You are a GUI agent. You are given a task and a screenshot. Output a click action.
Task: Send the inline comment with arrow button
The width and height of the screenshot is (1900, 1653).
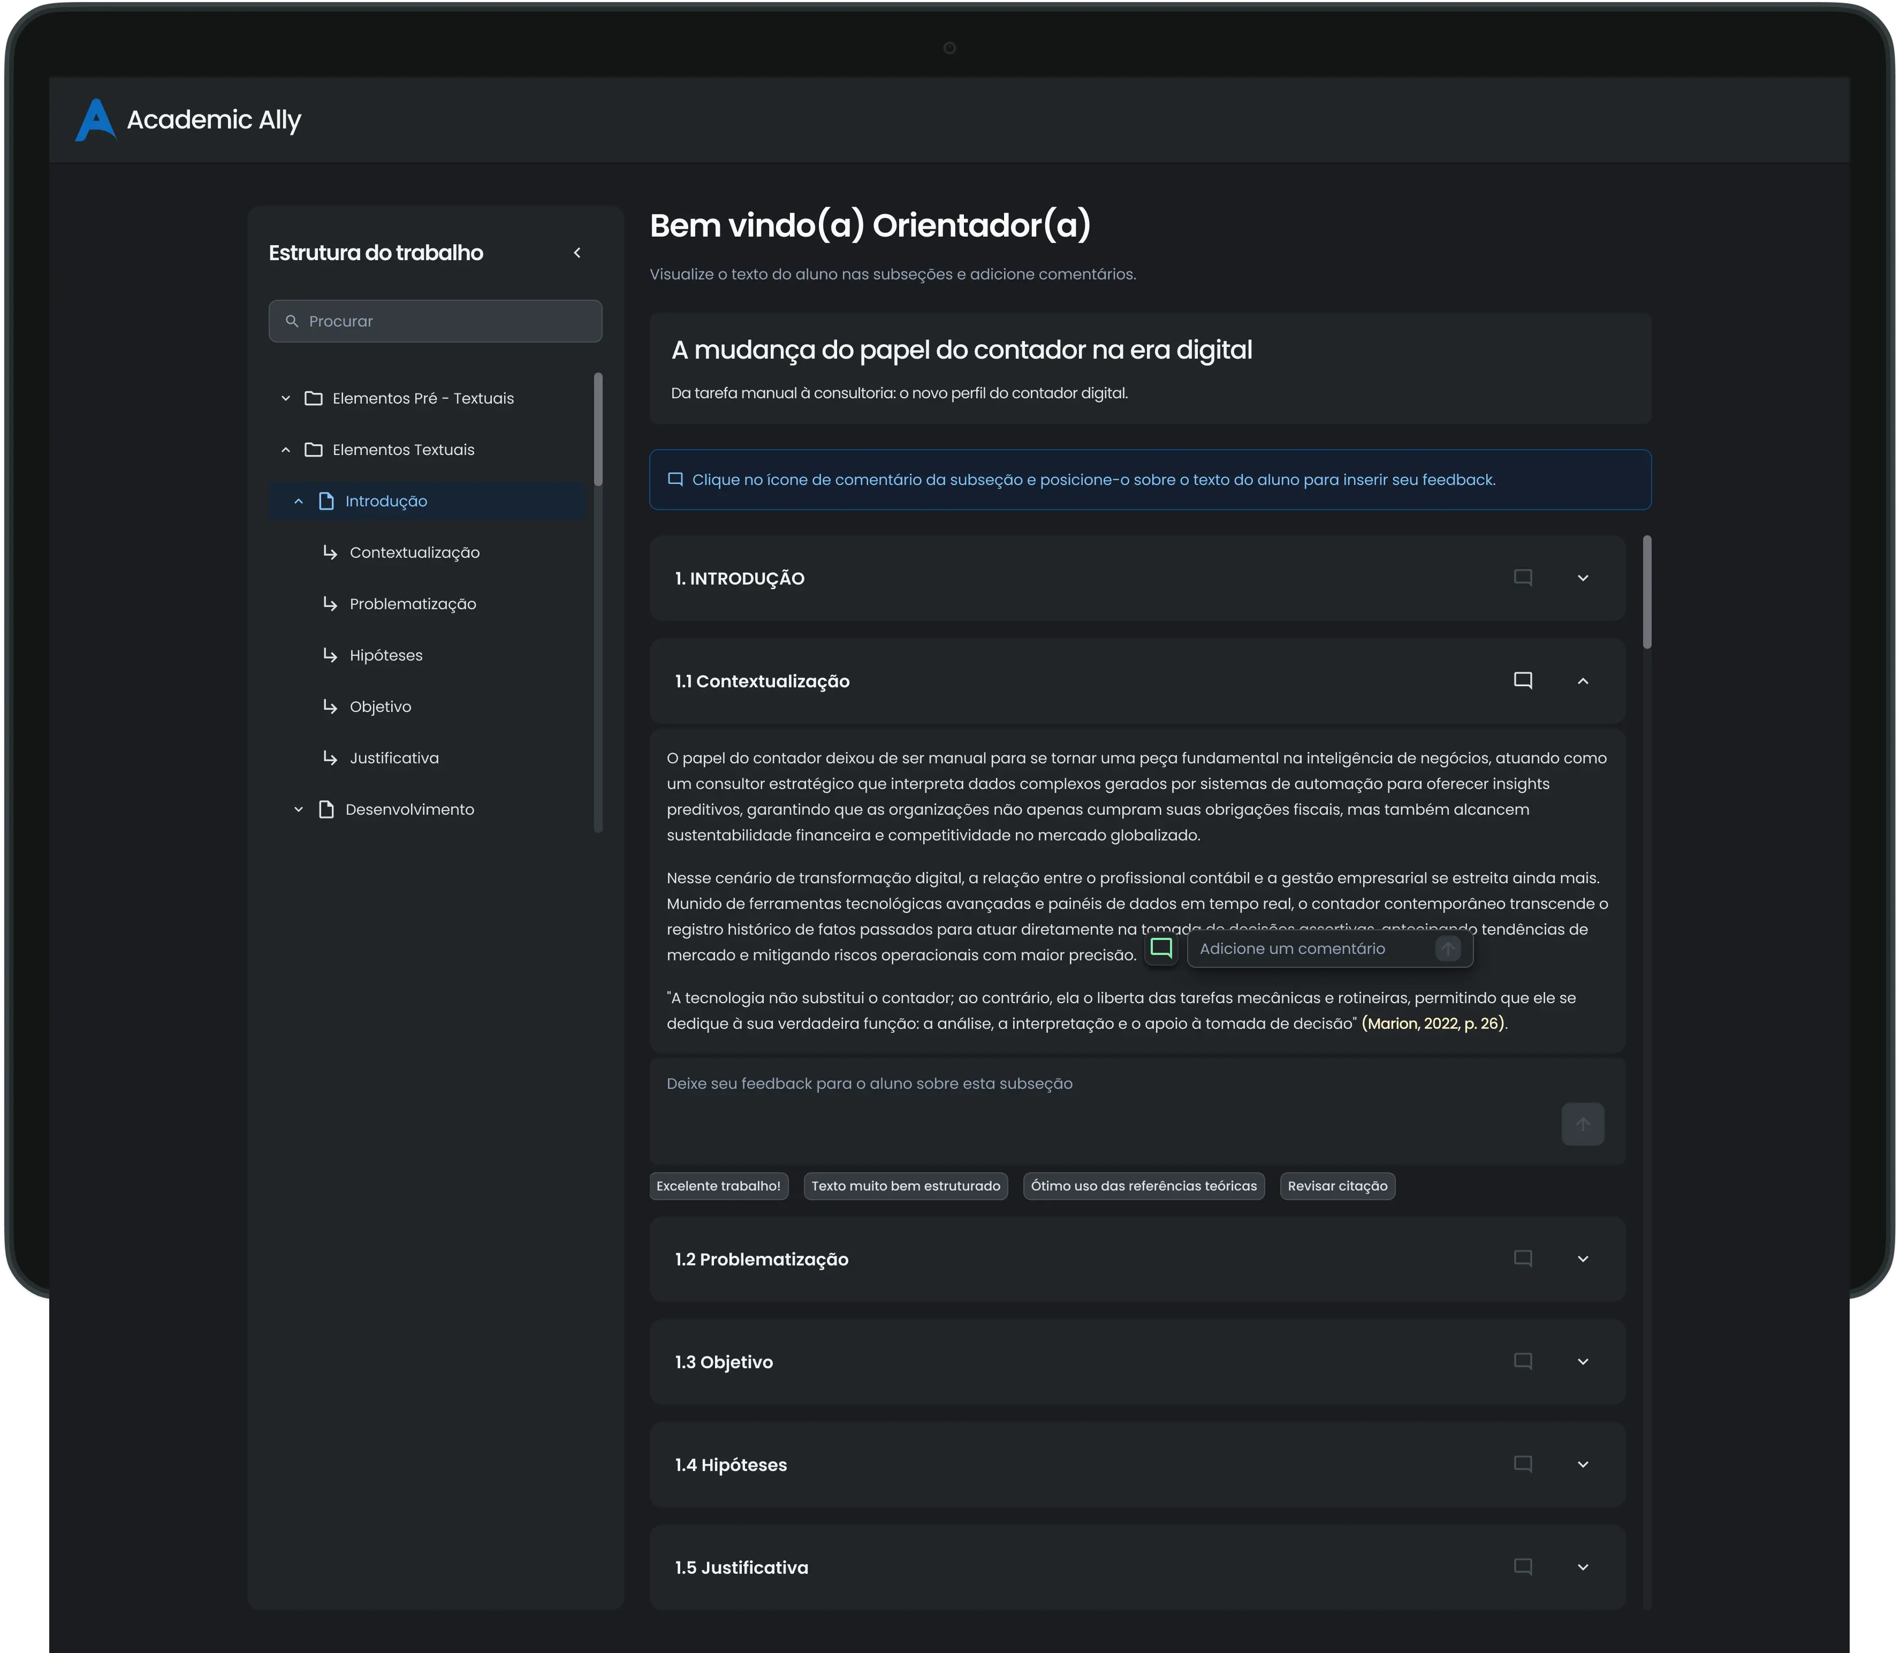point(1448,948)
